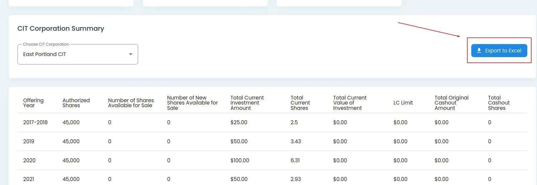537x185 pixels.
Task: Select the 2017-2018 offering year row
Action: 35,123
